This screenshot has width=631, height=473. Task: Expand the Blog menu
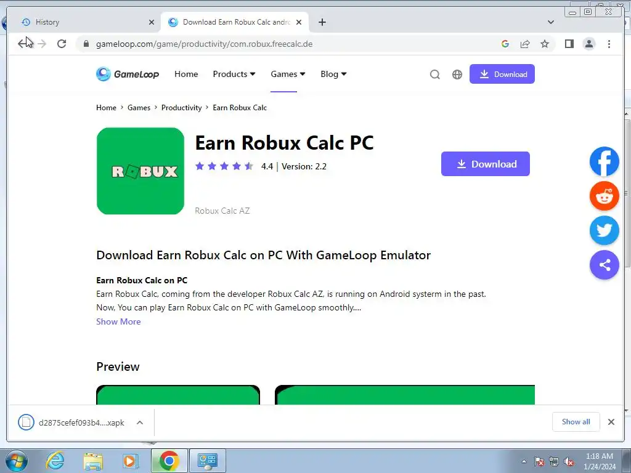pyautogui.click(x=333, y=74)
